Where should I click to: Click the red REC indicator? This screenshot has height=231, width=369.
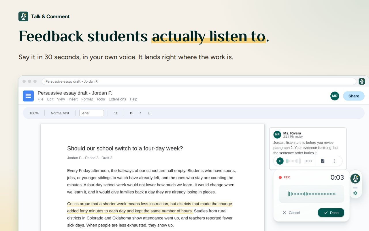[x=284, y=177]
